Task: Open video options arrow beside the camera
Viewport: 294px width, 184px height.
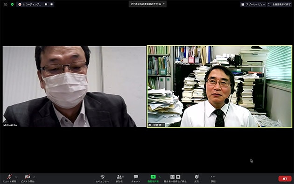Action: 34,177
